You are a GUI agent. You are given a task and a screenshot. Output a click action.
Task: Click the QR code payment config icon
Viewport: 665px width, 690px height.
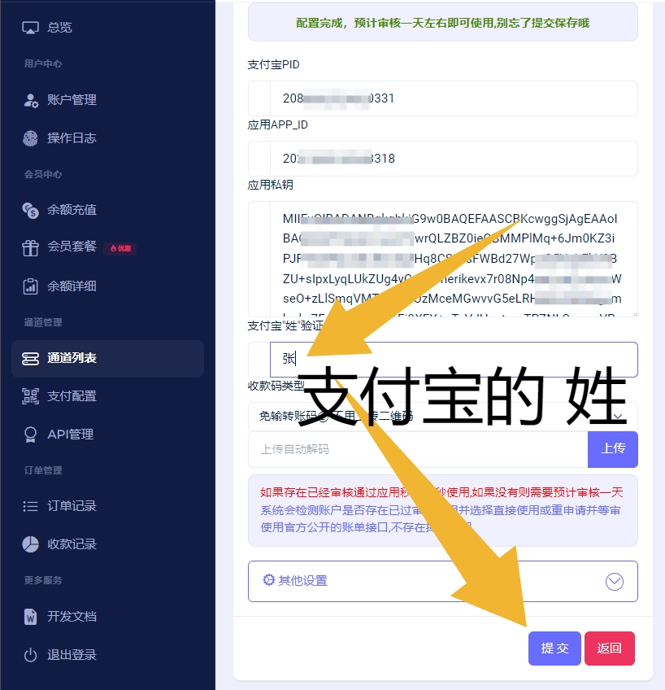(x=30, y=396)
